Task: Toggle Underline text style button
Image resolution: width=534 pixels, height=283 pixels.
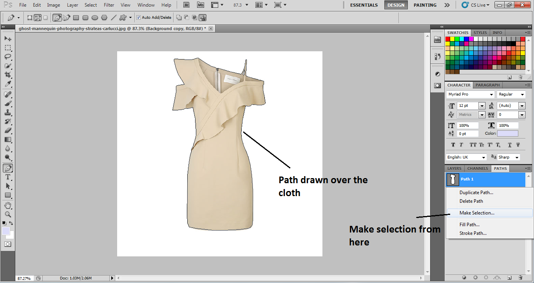Action: pyautogui.click(x=509, y=145)
